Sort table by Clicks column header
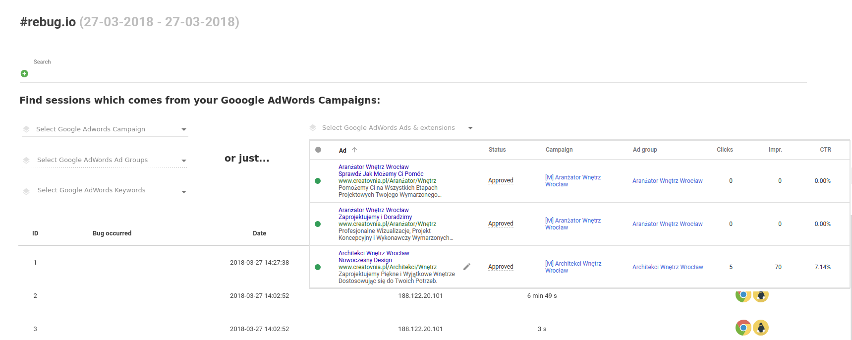852x340 pixels. click(x=725, y=150)
